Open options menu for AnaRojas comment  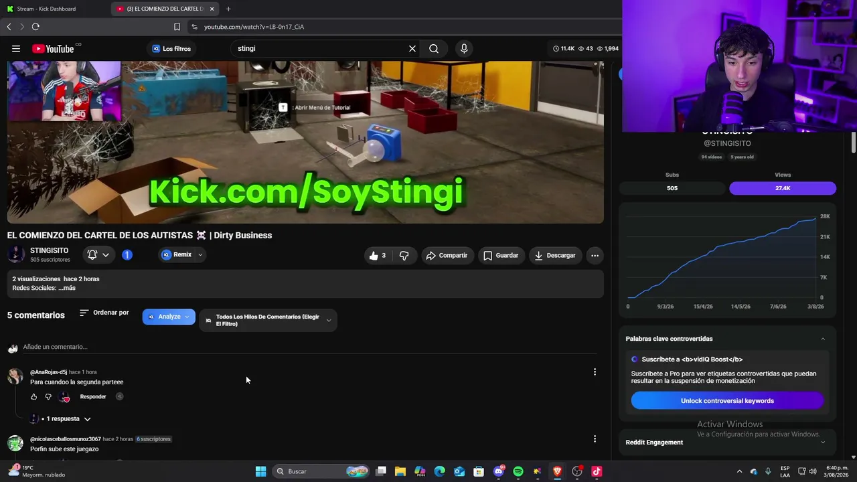[x=595, y=372]
